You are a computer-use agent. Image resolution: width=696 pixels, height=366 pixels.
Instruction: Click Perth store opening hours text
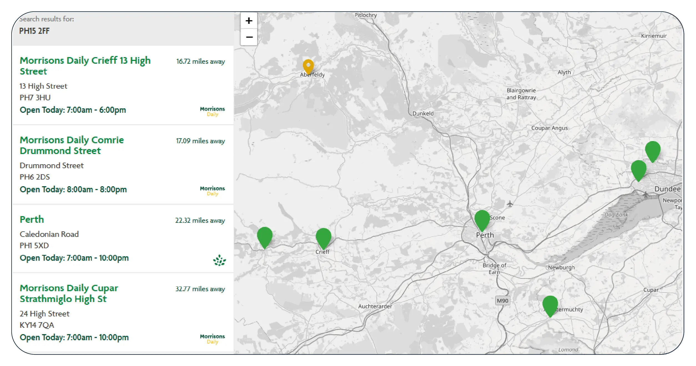(74, 258)
